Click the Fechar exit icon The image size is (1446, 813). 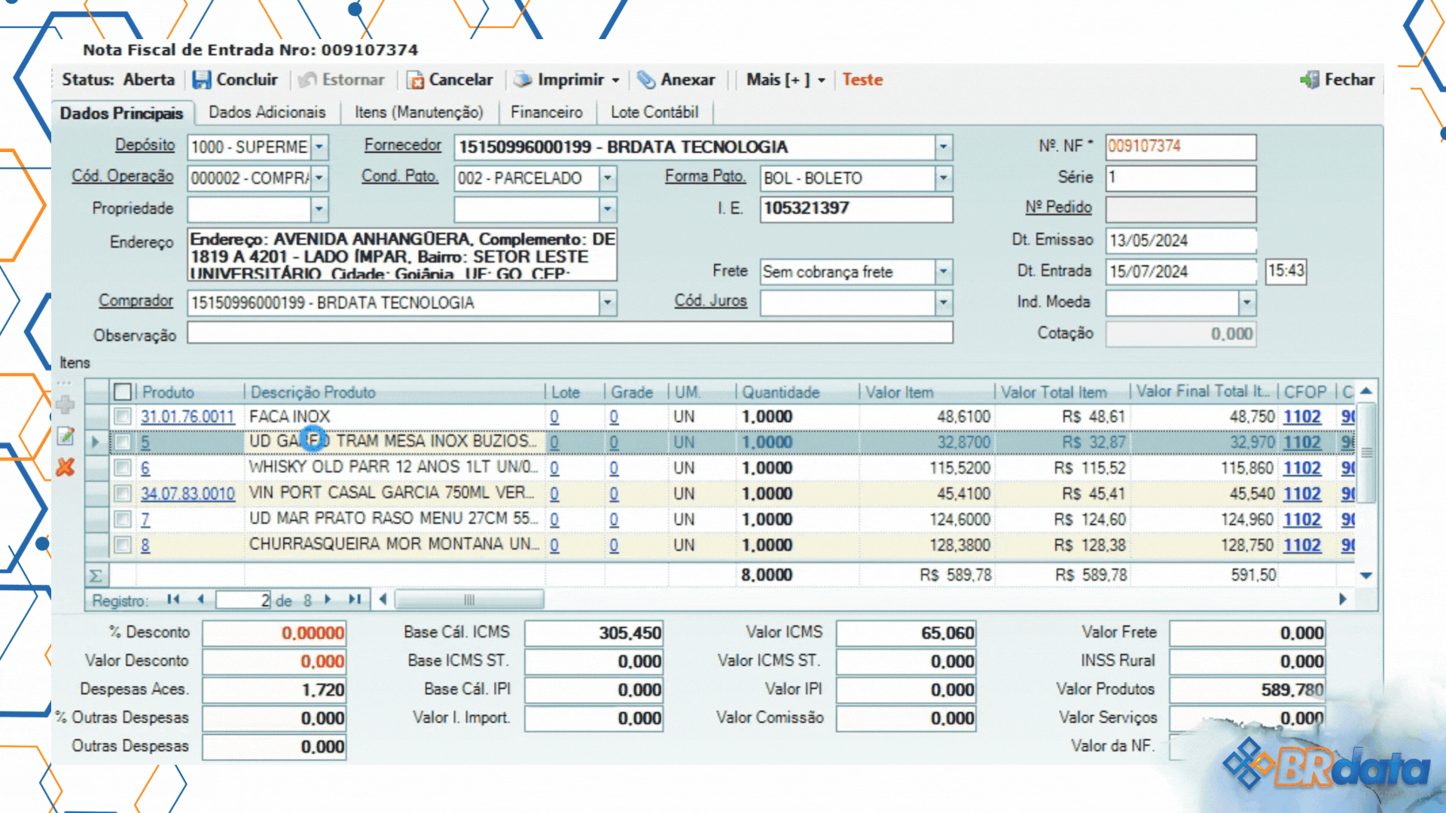(1310, 80)
